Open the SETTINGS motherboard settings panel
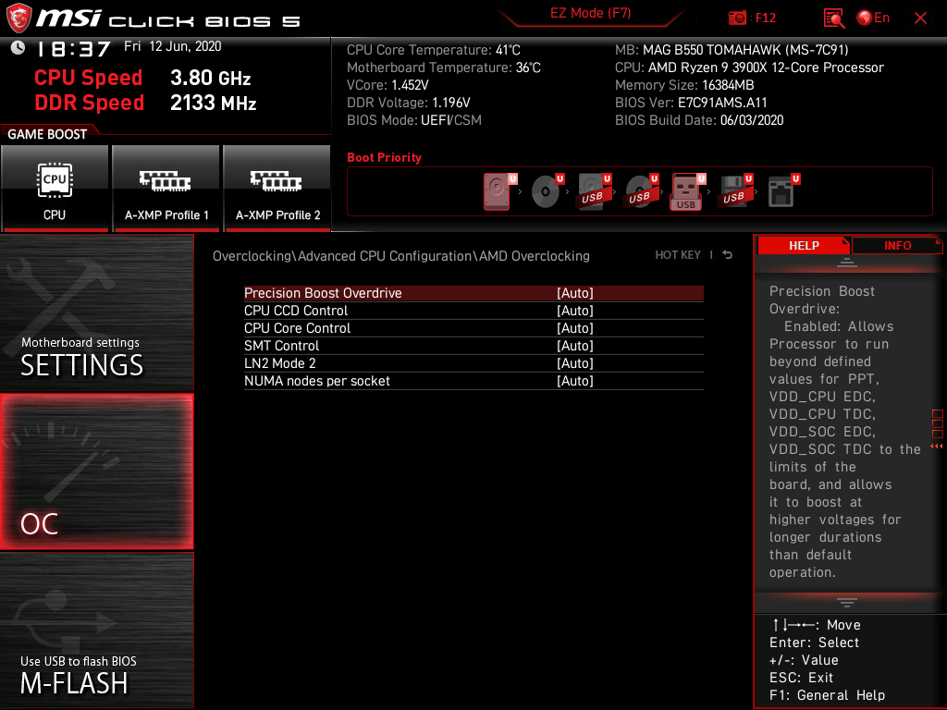Screen dimensions: 947x710 pyautogui.click(x=96, y=312)
